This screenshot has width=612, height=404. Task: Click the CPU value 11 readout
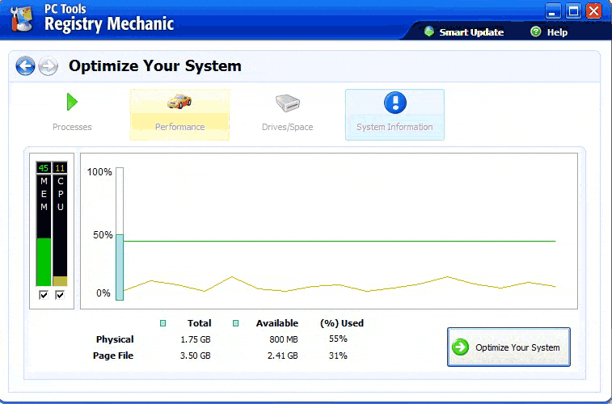click(x=60, y=168)
